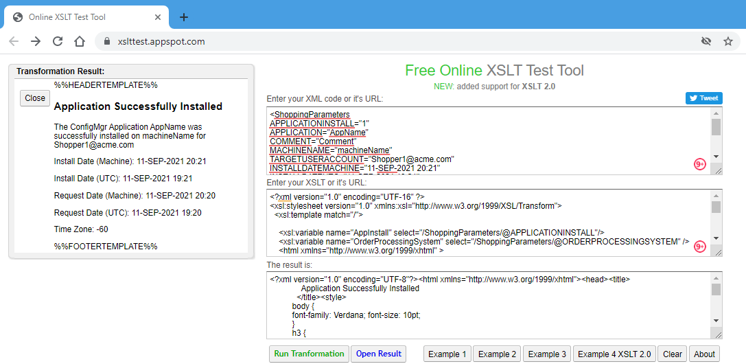Go to browser home page icon
The image size is (746, 364).
tap(80, 41)
